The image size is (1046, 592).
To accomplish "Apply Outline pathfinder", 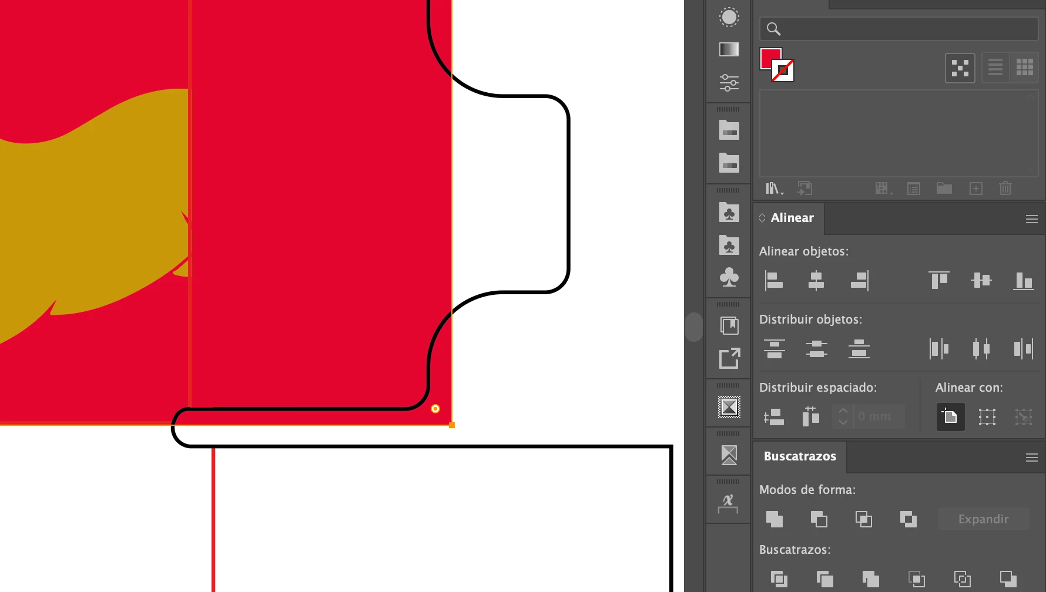I will click(x=962, y=579).
